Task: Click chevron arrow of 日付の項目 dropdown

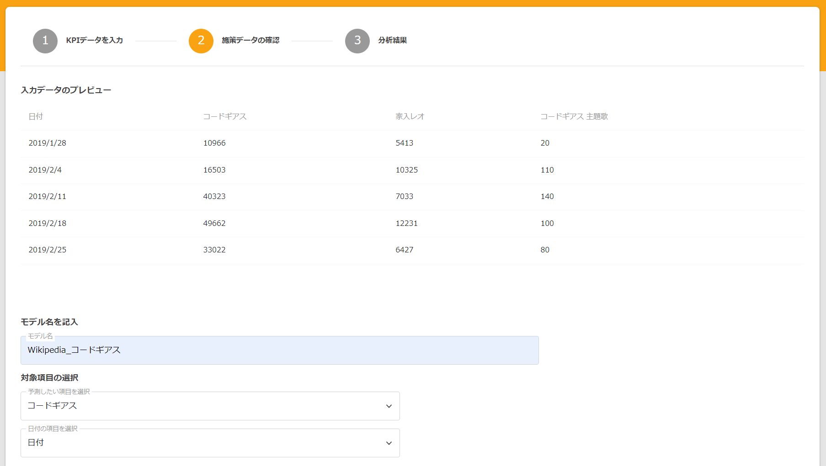Action: coord(389,443)
